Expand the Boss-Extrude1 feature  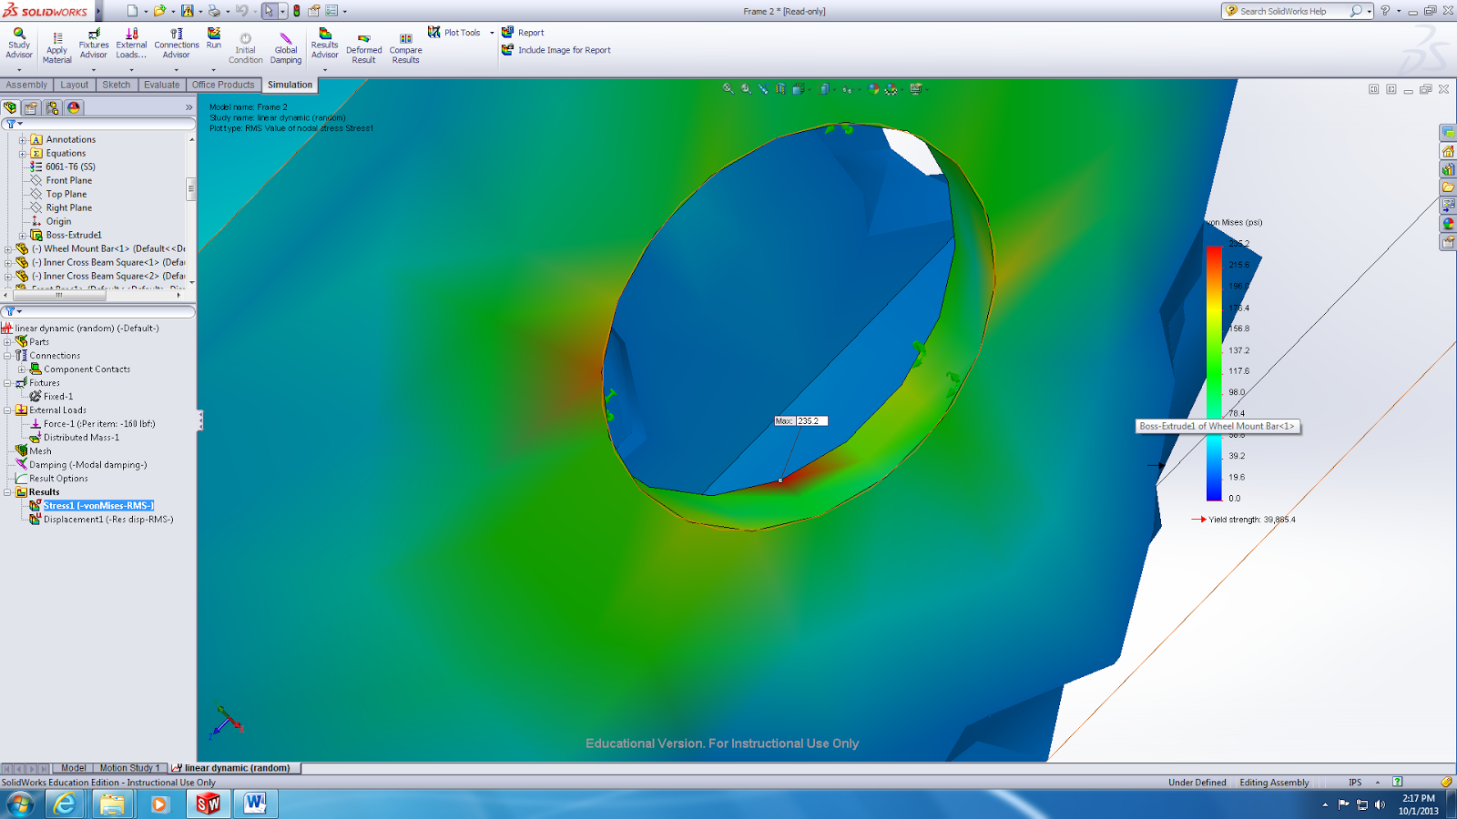[23, 235]
